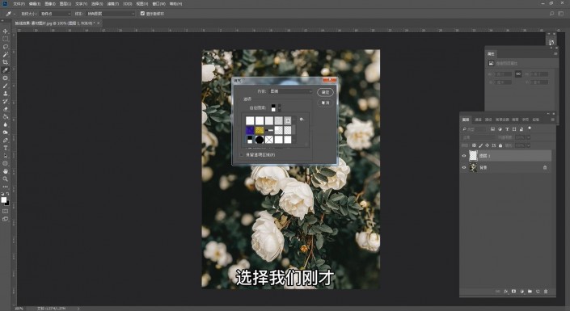Image resolution: width=570 pixels, height=311 pixels.
Task: Close the Fill dialog with red X
Action: [x=330, y=80]
